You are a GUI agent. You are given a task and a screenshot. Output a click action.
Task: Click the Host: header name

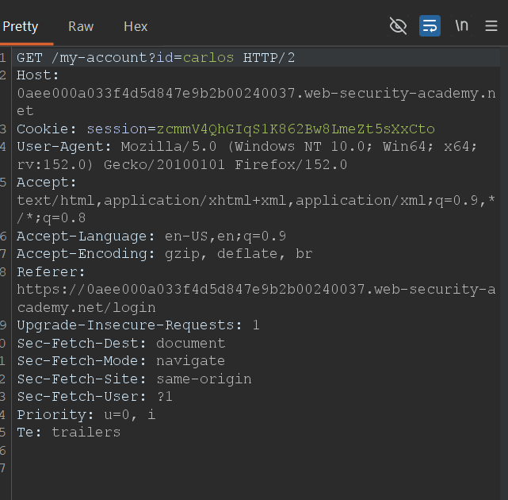point(38,75)
